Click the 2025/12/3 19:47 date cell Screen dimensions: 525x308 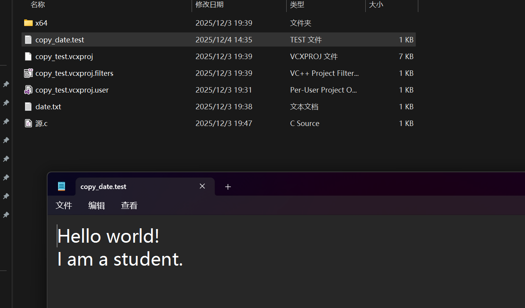(x=224, y=123)
